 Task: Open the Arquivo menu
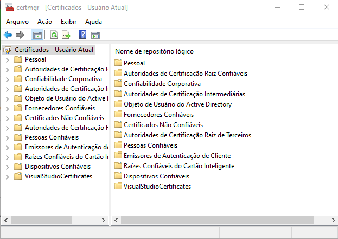tap(17, 21)
